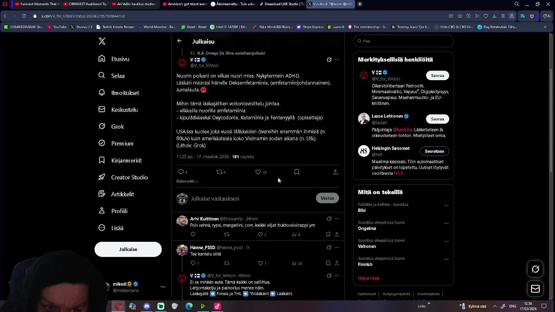This screenshot has width=555, height=312.
Task: Show more bookmarks with the chevron
Action: click(x=545, y=27)
